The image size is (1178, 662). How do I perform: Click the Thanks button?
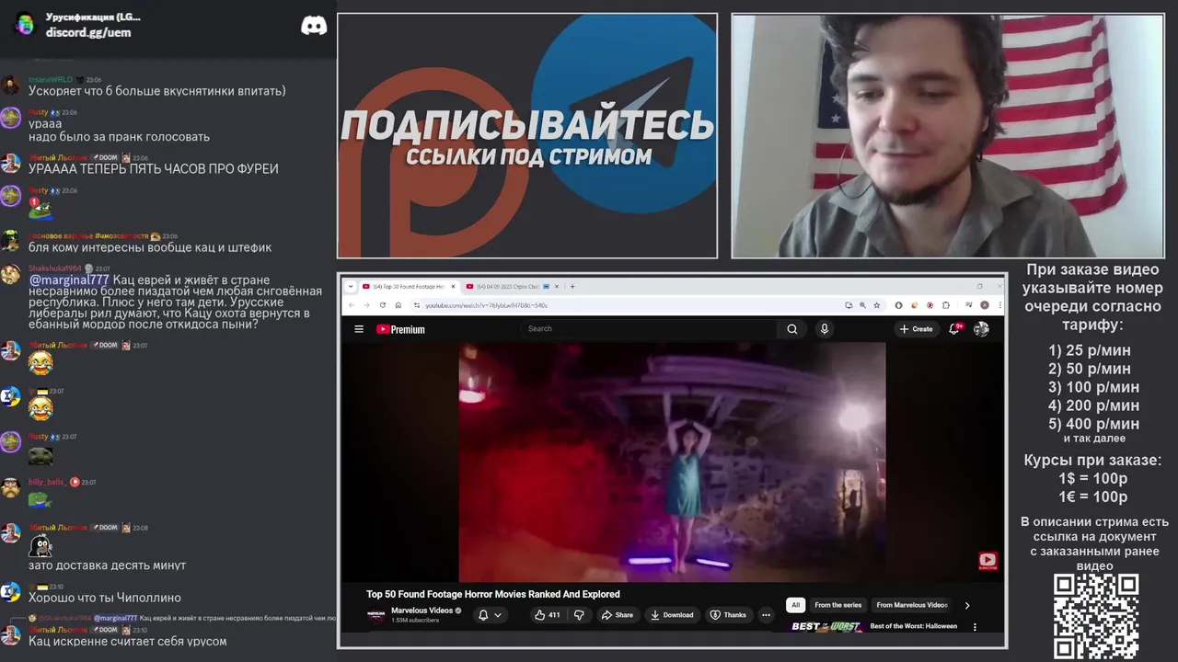[x=728, y=615]
